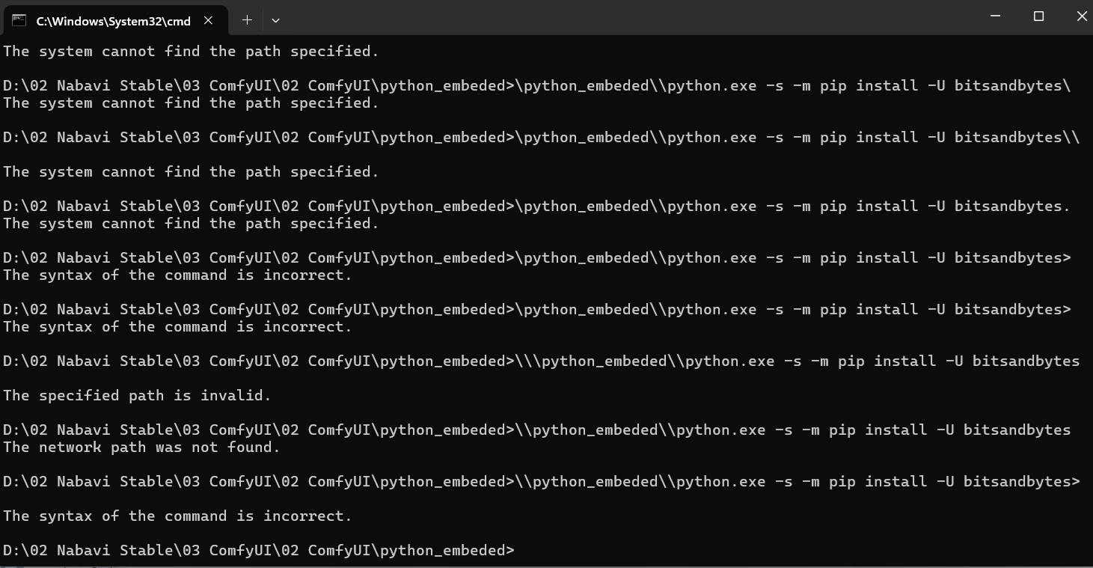Open a new terminal tab

pyautogui.click(x=247, y=20)
